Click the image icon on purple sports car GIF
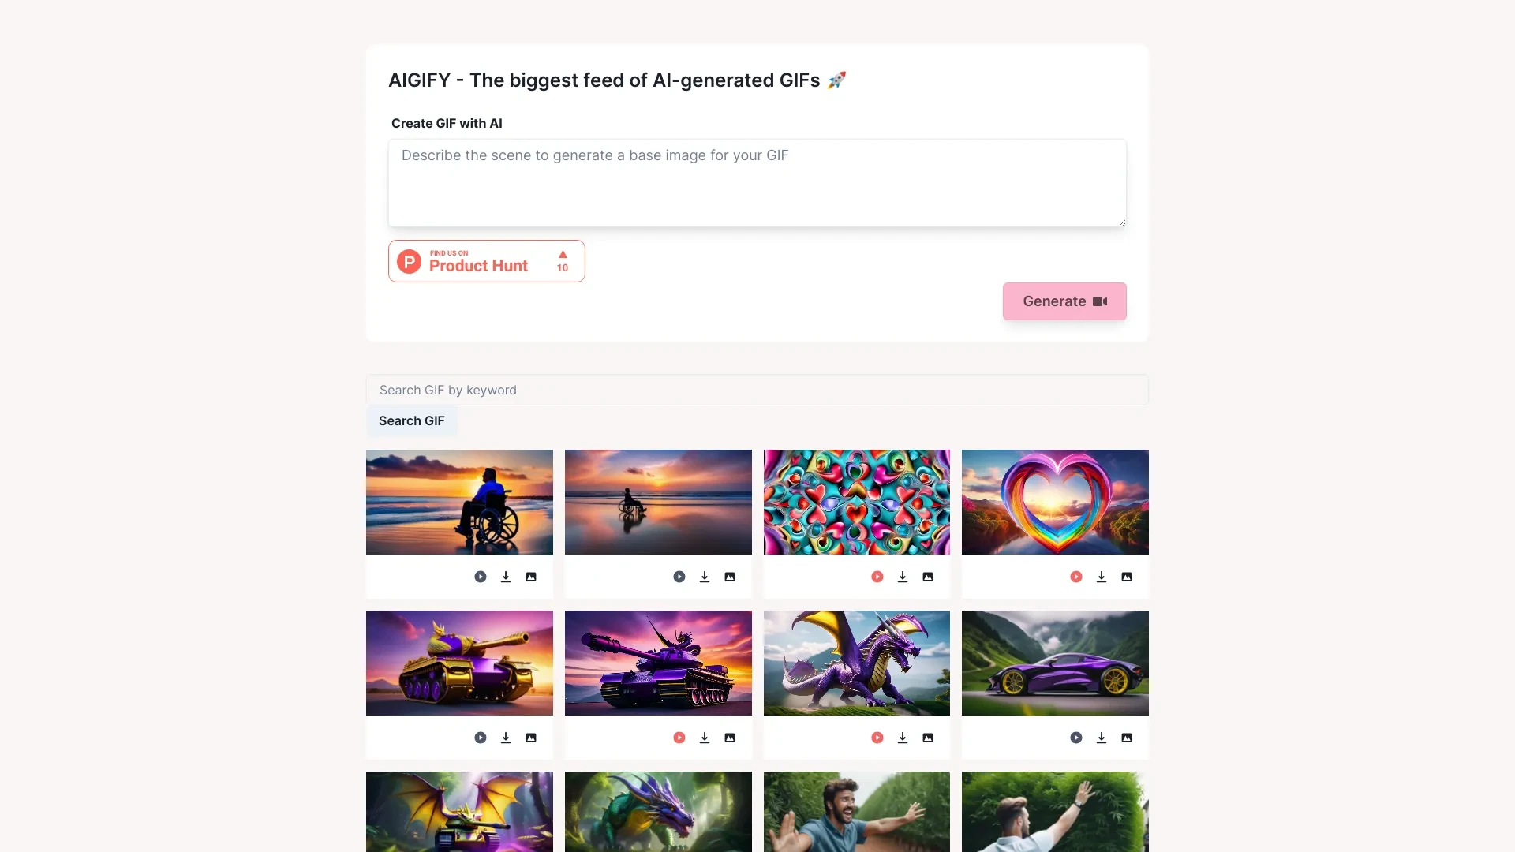 (1126, 737)
